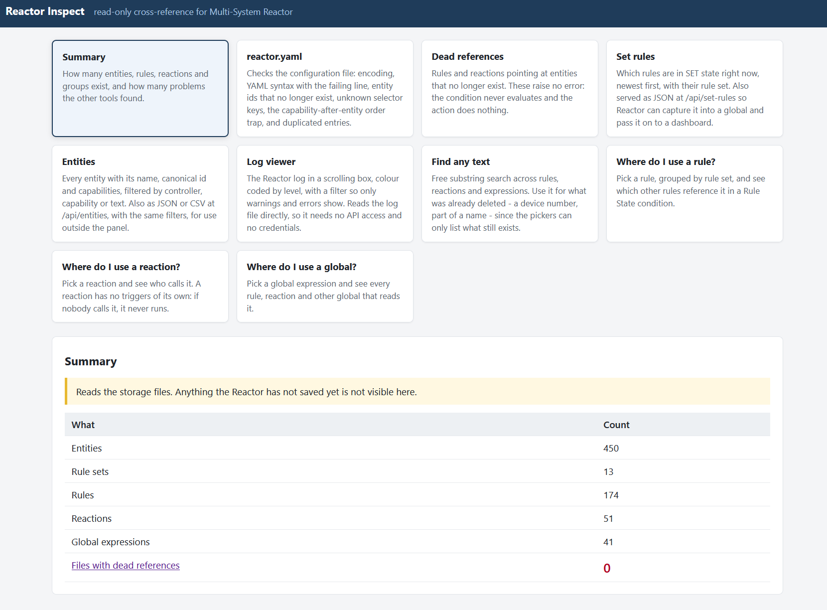Click the 'Reactions' row label
The image size is (827, 610).
tap(91, 518)
